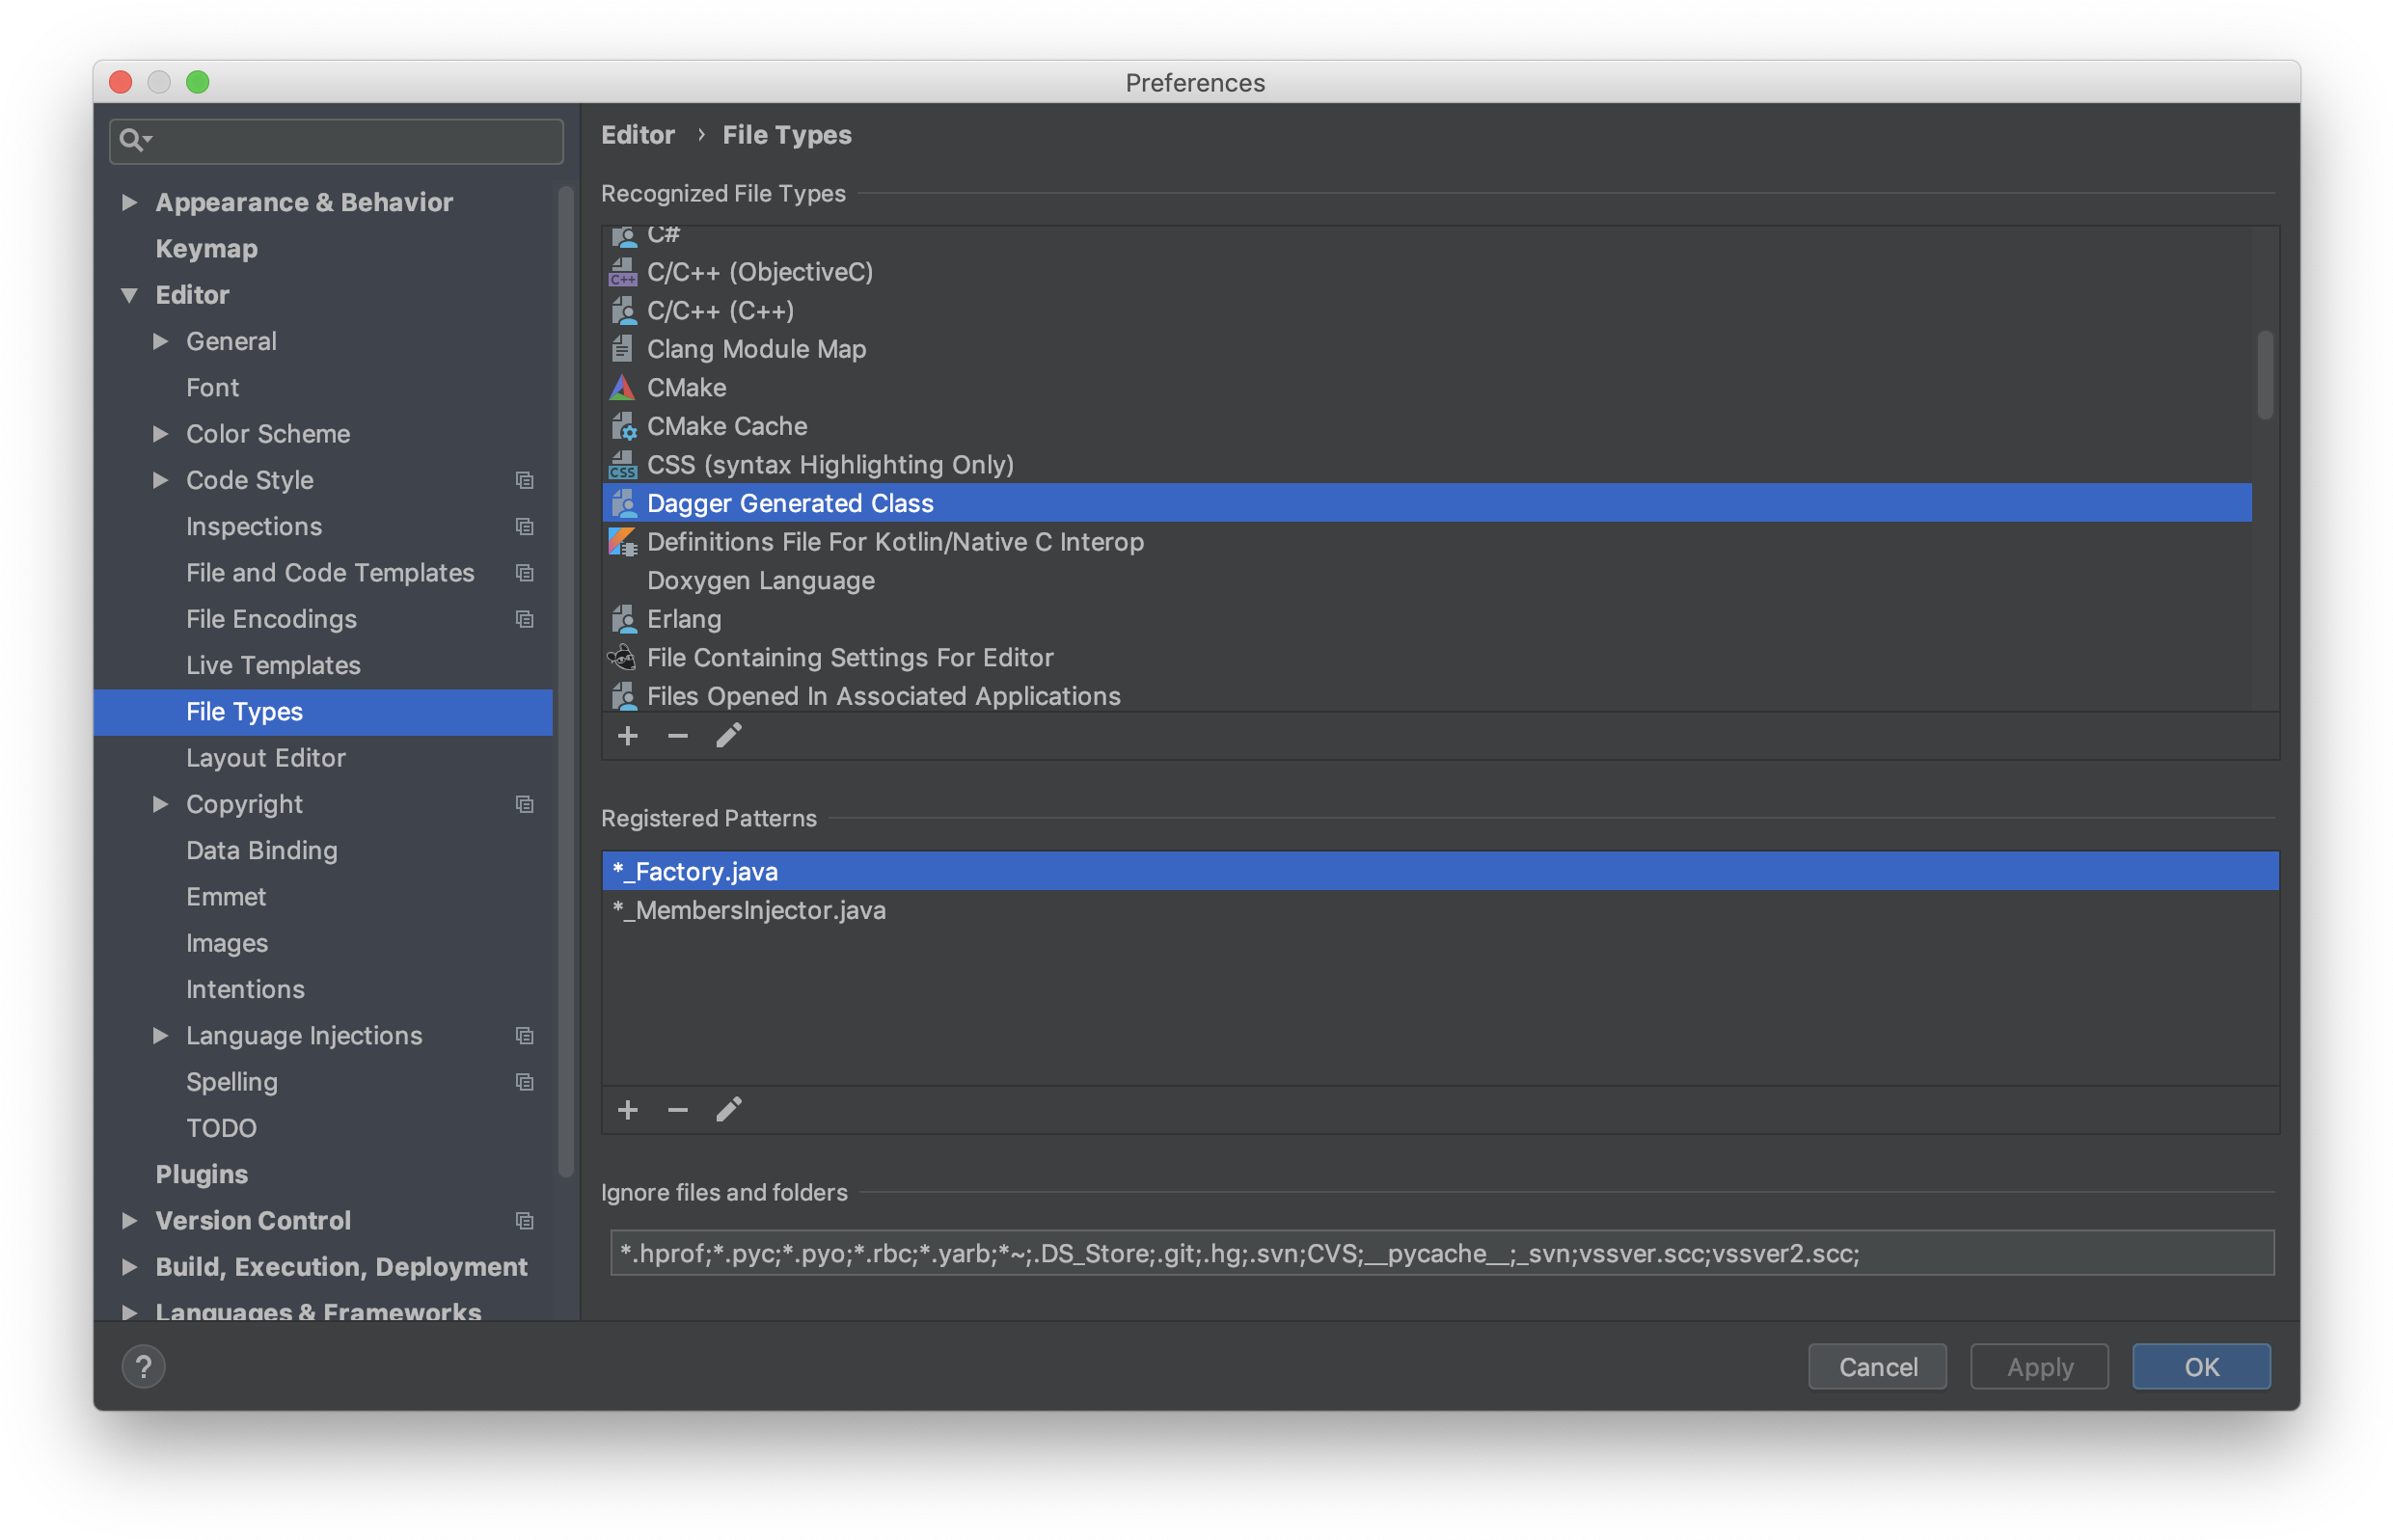Click the Erlang file type icon

pos(623,619)
